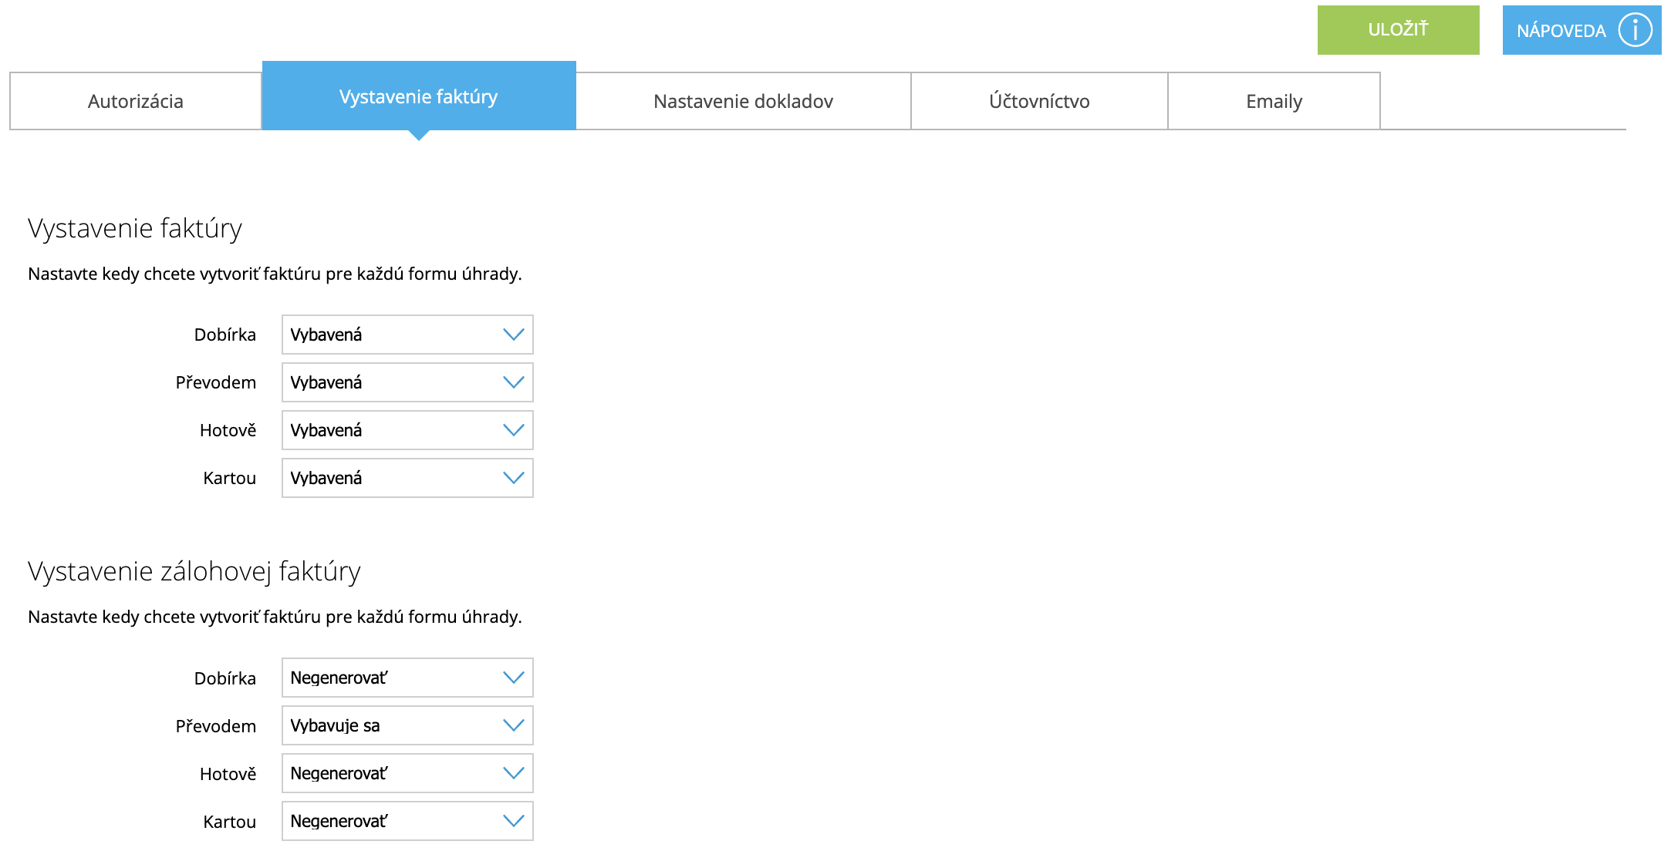Click the Převodem label in invoice section
The image size is (1671, 851).
pos(216,382)
